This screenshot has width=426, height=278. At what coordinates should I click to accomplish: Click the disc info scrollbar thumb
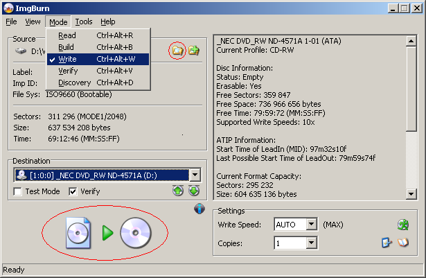[x=411, y=89]
